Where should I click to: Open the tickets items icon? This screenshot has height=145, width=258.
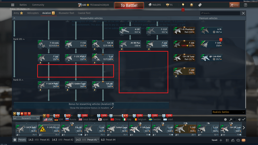[200, 5]
